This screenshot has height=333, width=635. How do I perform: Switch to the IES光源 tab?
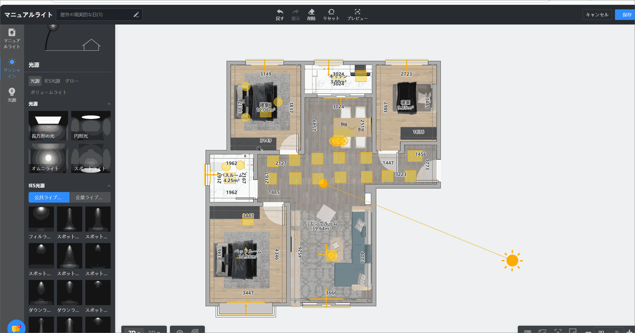click(x=52, y=81)
